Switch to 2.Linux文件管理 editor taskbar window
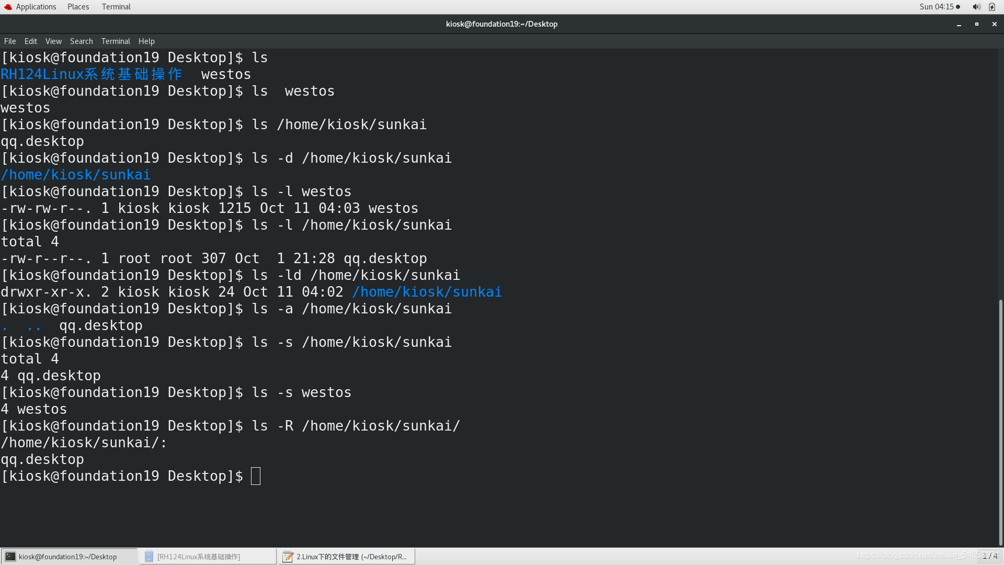The image size is (1004, 565). pyautogui.click(x=347, y=557)
